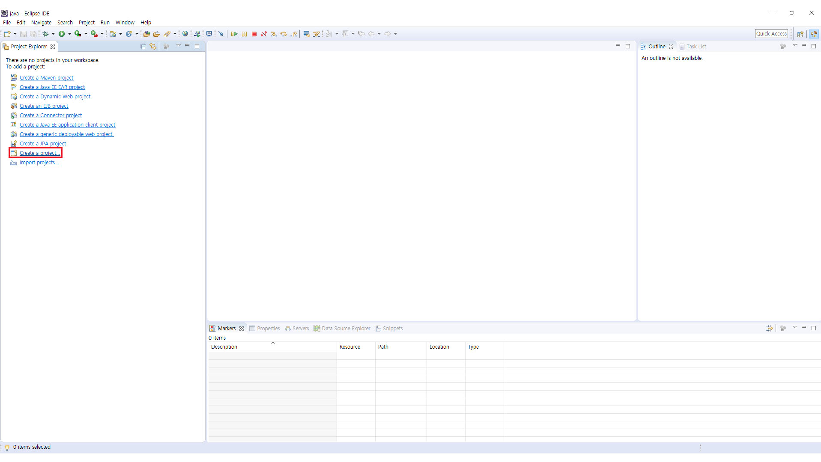Open the External Tools dropdown arrow
Viewport: 821px width, 462px height.
102,34
